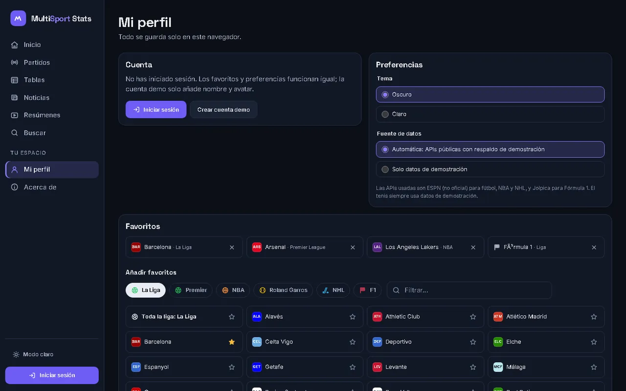The height and width of the screenshot is (391, 626).
Task: Open Inicio in the sidebar
Action: click(x=52, y=44)
